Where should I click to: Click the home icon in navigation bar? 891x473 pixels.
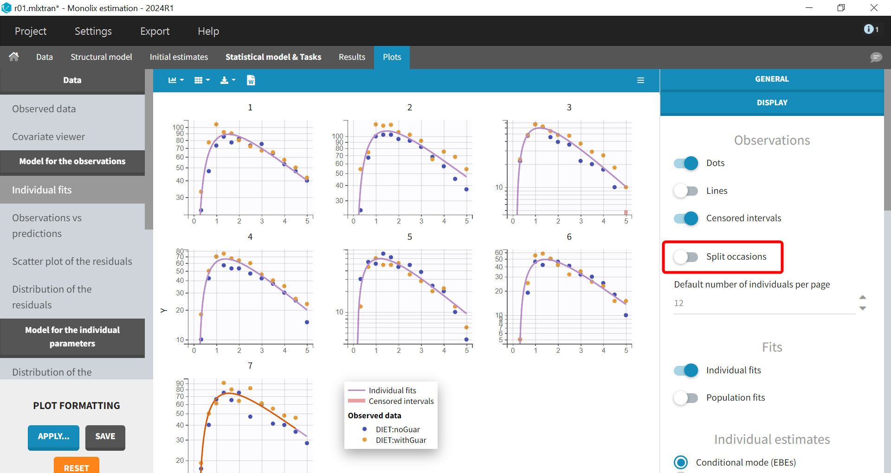[x=14, y=57]
